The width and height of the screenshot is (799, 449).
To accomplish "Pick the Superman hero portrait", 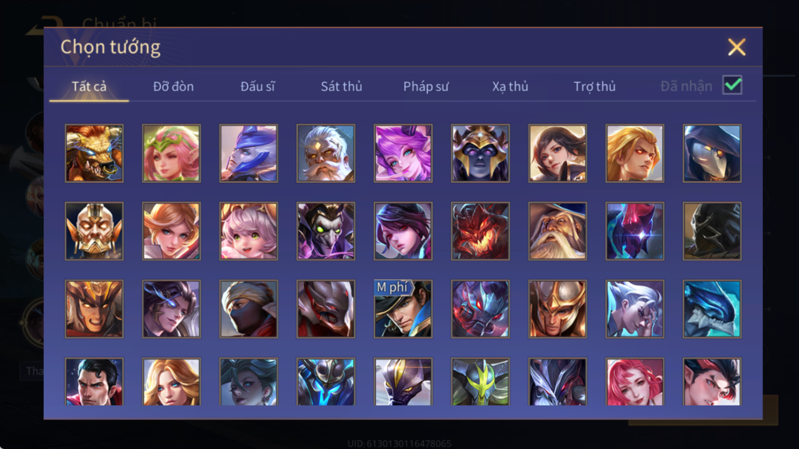I will click(x=94, y=381).
